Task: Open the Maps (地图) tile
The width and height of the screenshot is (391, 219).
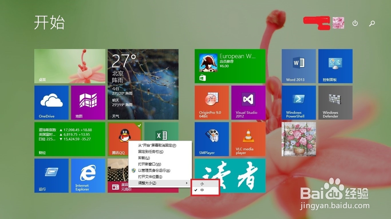Action: click(x=88, y=102)
